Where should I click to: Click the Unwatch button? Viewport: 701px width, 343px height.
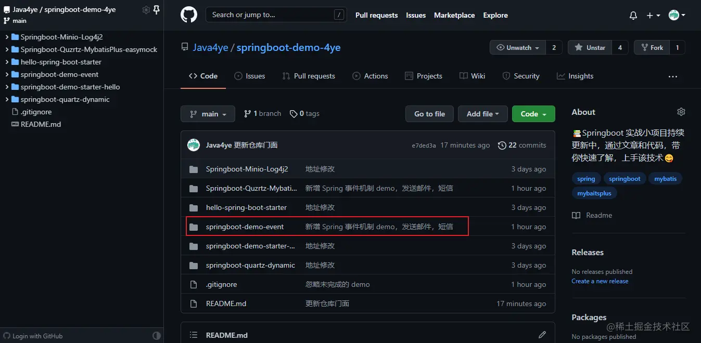(517, 47)
